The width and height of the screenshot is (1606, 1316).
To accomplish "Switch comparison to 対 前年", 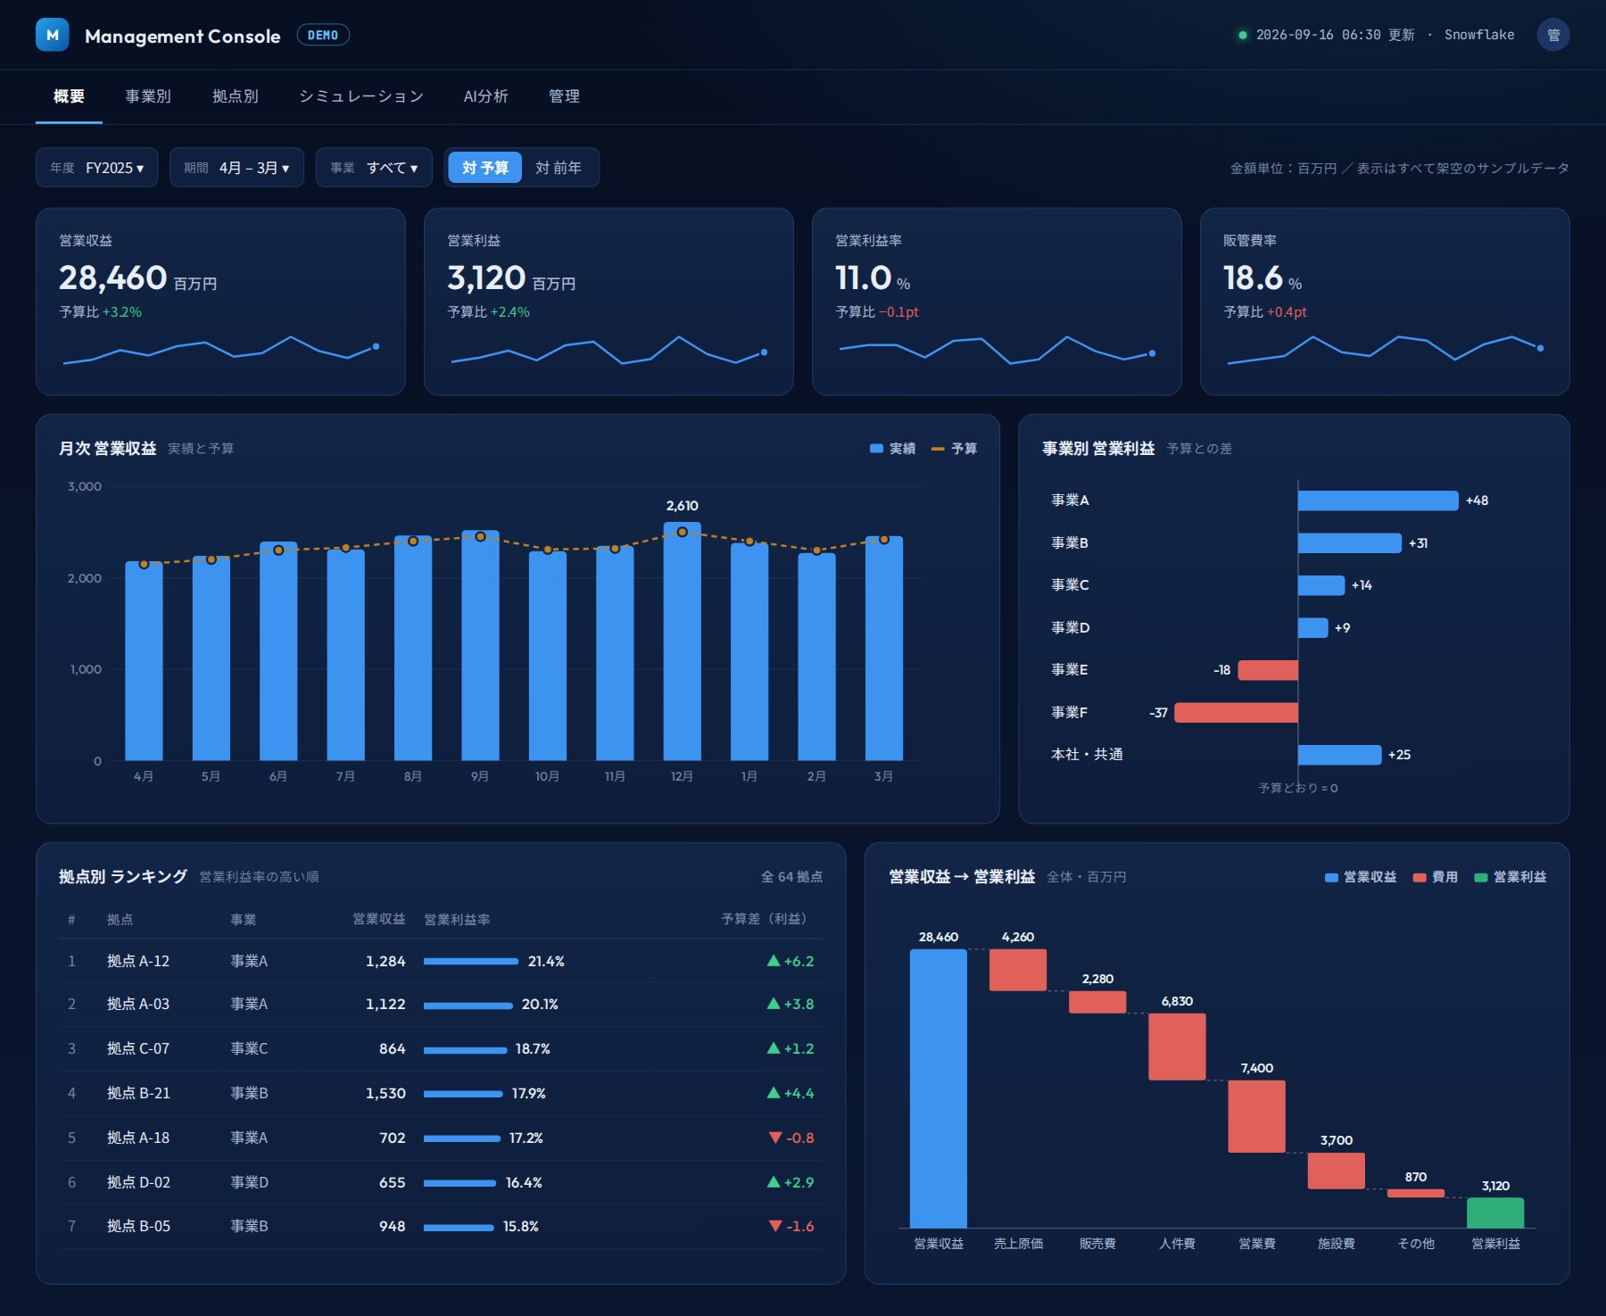I will click(x=559, y=168).
